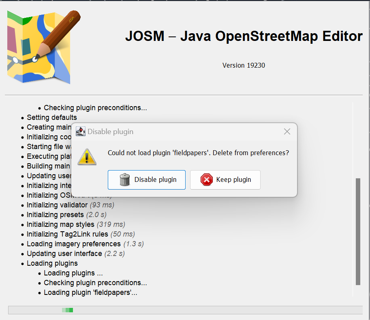
Task: Click 'Loading imagery preferences' log entry
Action: (x=85, y=244)
